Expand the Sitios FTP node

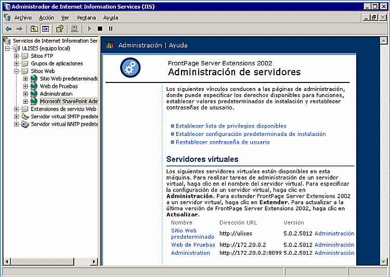click(17, 56)
